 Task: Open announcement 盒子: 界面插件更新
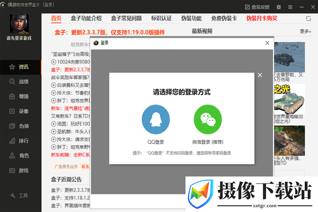pyautogui.click(x=70, y=206)
